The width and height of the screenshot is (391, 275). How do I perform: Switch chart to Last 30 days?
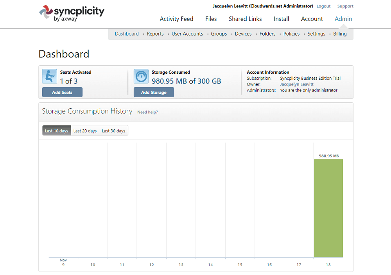[x=113, y=131]
